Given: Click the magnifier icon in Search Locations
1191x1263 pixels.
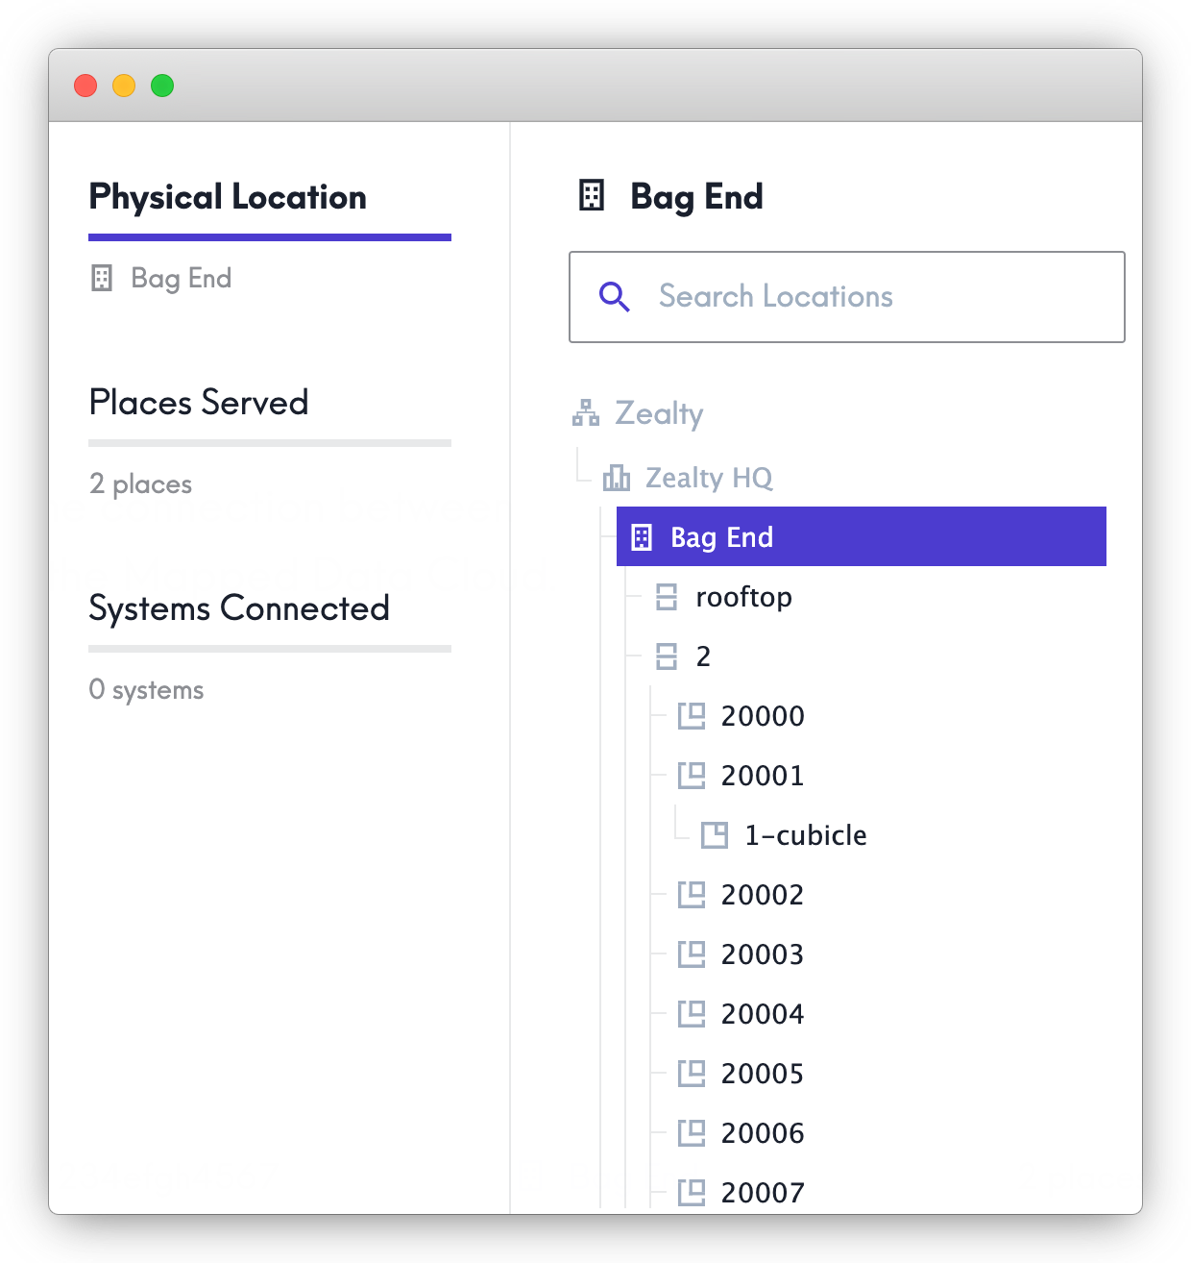Looking at the screenshot, I should coord(615,297).
